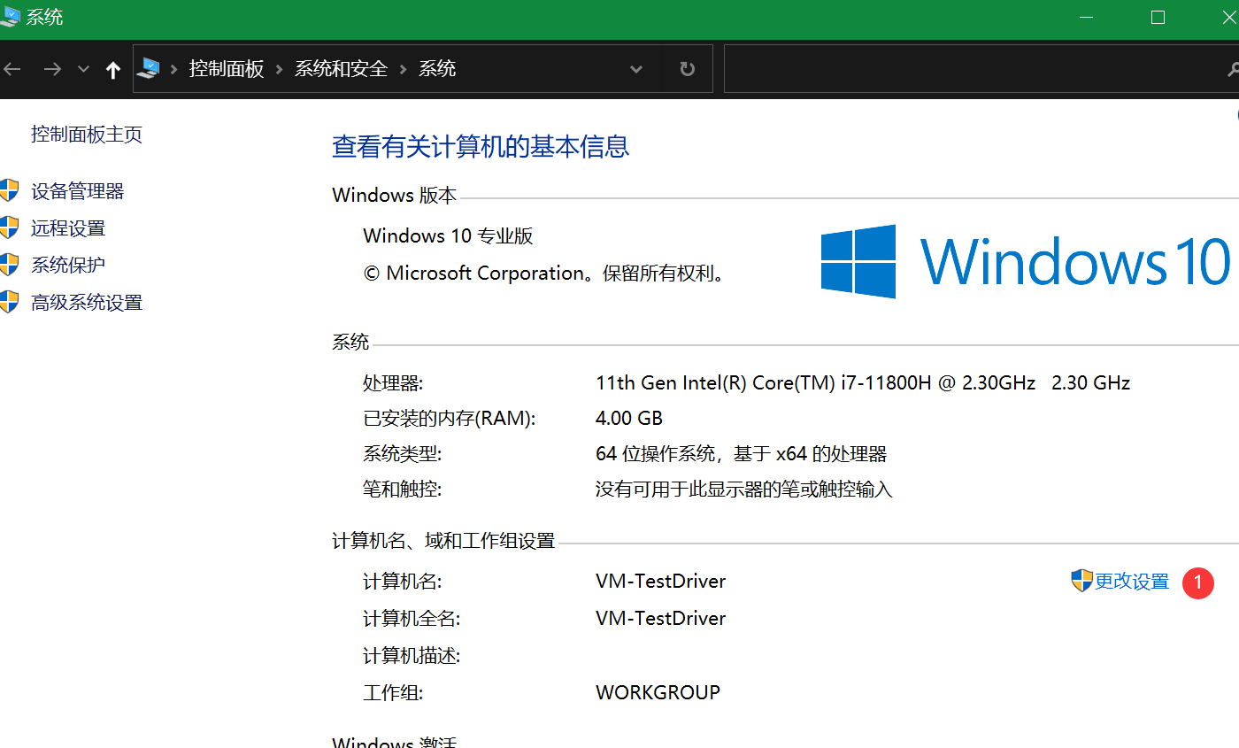Click the 系统类型: label

(402, 454)
